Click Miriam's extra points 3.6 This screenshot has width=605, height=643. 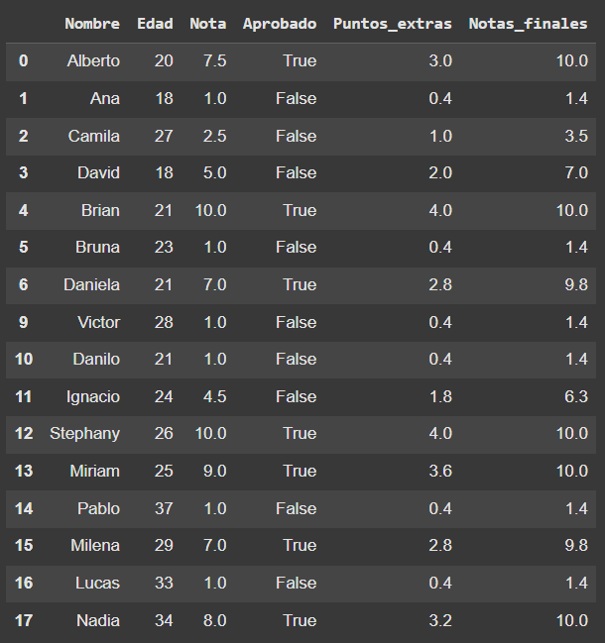click(x=440, y=471)
